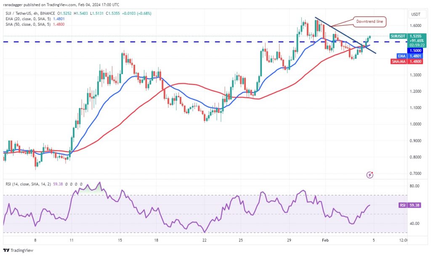Click the 1.5000 horizontal line price label
Viewport: 431px width, 256px height.
tap(415, 51)
